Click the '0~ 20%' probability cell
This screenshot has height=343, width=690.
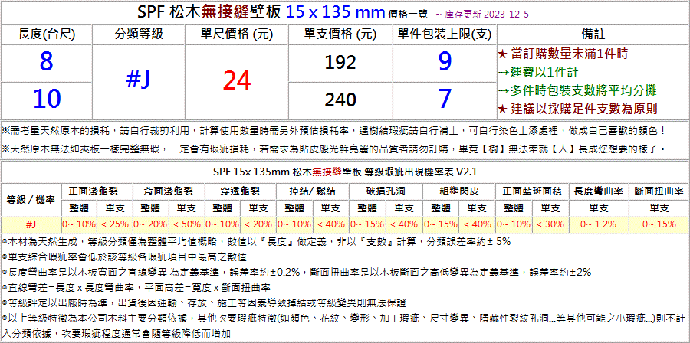click(150, 224)
